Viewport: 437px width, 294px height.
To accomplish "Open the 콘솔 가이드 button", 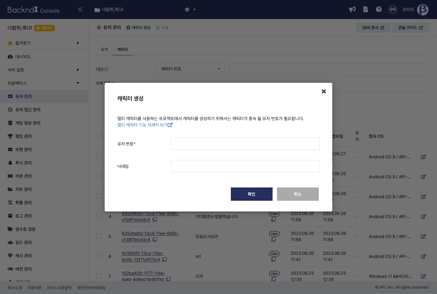I will tap(411, 28).
